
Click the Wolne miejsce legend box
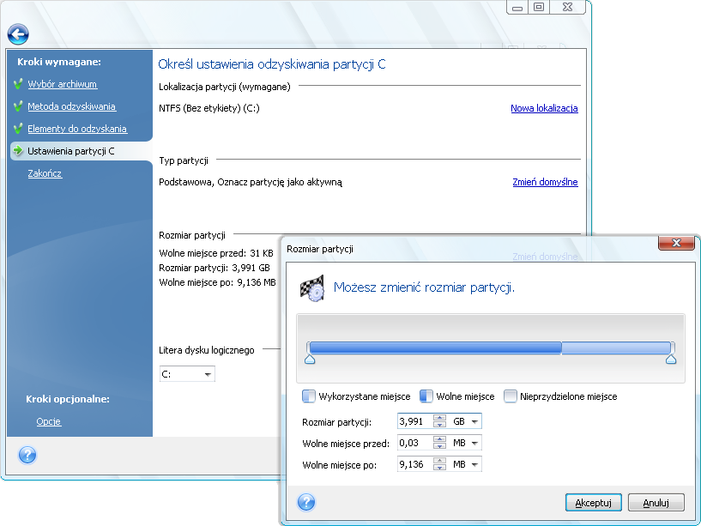(426, 396)
